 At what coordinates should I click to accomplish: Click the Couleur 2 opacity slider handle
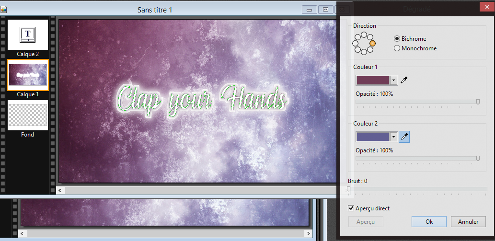478,158
